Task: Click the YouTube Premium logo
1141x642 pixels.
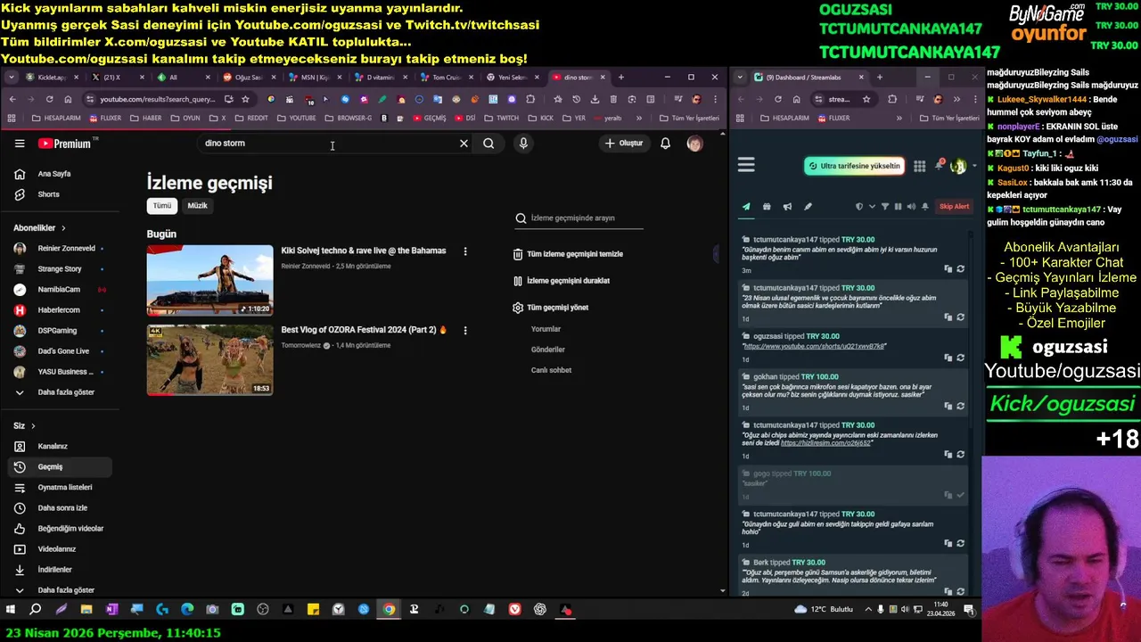Action: tap(68, 144)
